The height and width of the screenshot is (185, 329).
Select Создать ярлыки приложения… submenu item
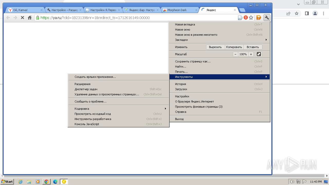pos(118,77)
